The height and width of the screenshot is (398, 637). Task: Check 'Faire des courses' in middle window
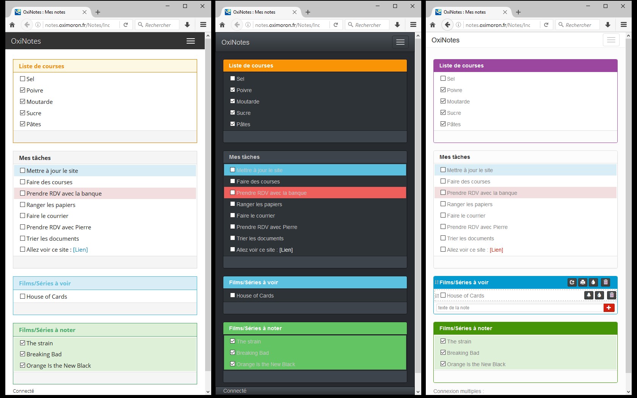[232, 181]
